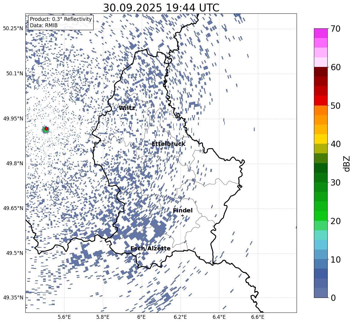Click the 49.65°N latitude label
Viewport: 354px width, 323px height.
(13, 208)
